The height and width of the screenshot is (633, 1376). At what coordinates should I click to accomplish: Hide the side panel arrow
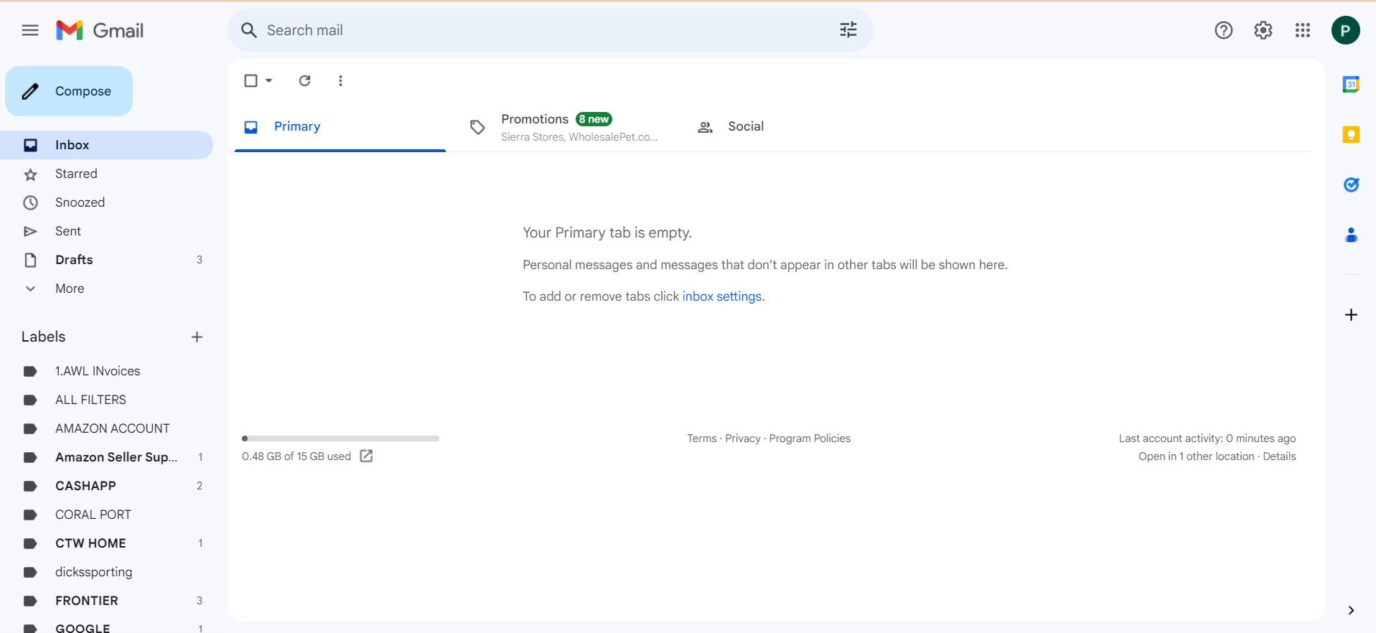click(1351, 610)
